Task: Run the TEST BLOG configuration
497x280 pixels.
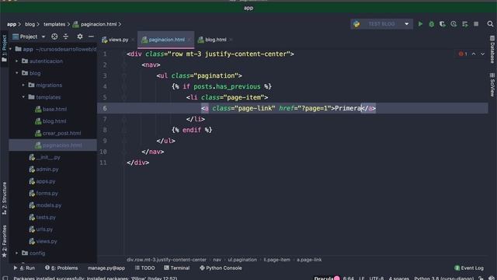Action: 420,24
